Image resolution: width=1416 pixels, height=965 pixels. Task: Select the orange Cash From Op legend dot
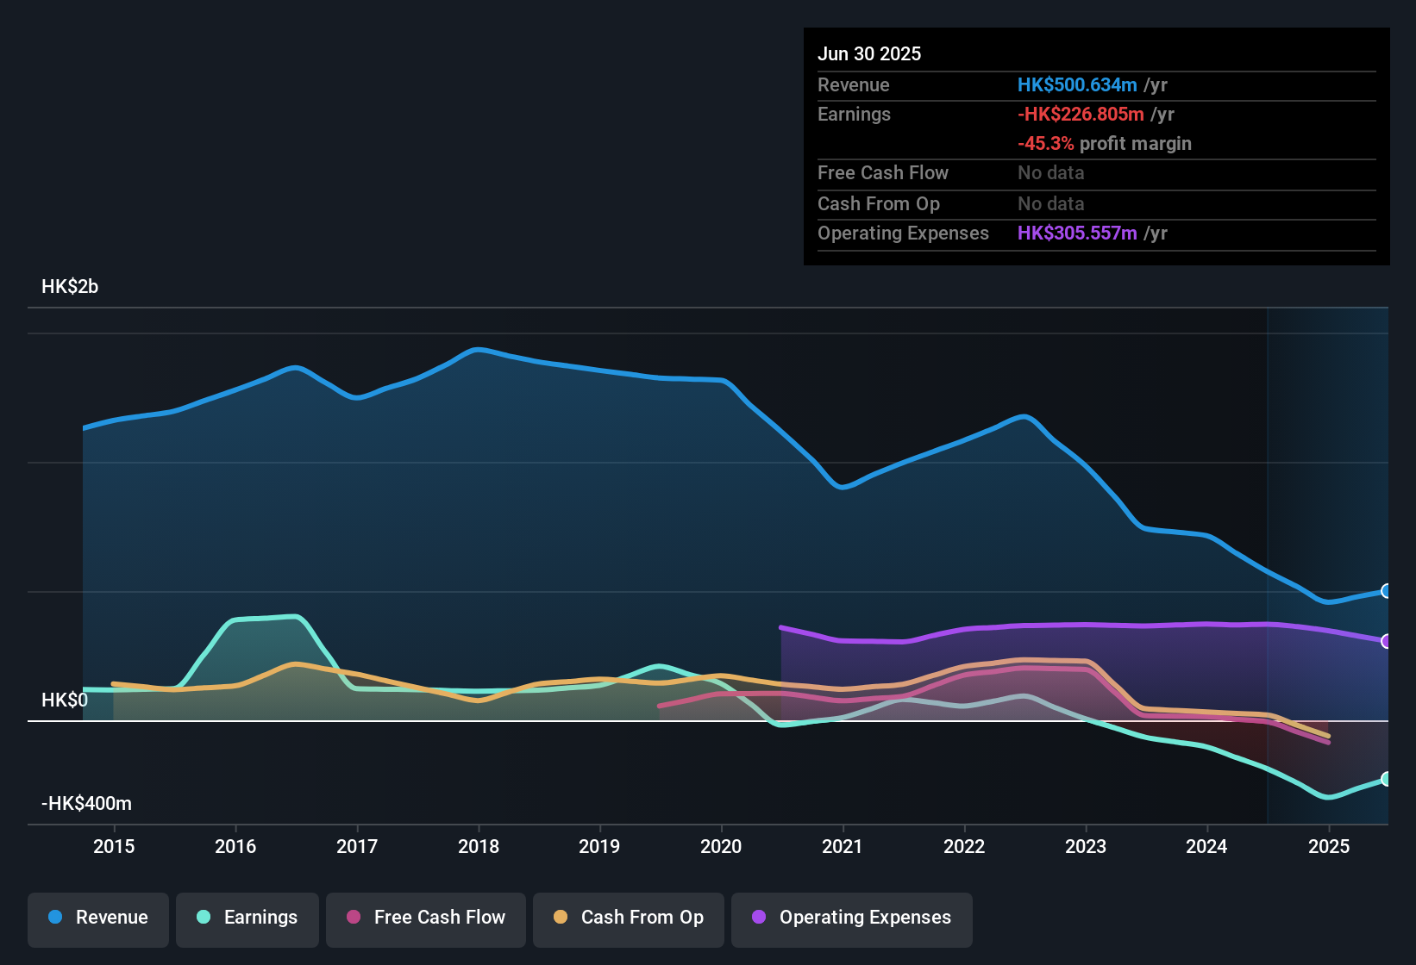click(x=560, y=918)
